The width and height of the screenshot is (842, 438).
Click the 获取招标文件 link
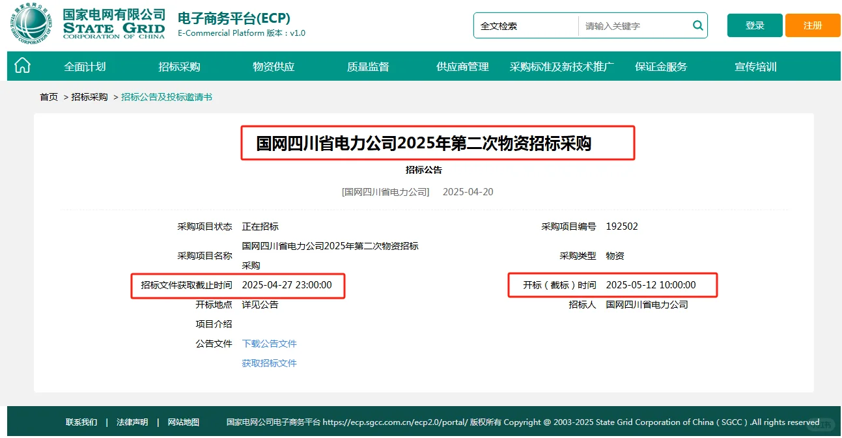(269, 363)
